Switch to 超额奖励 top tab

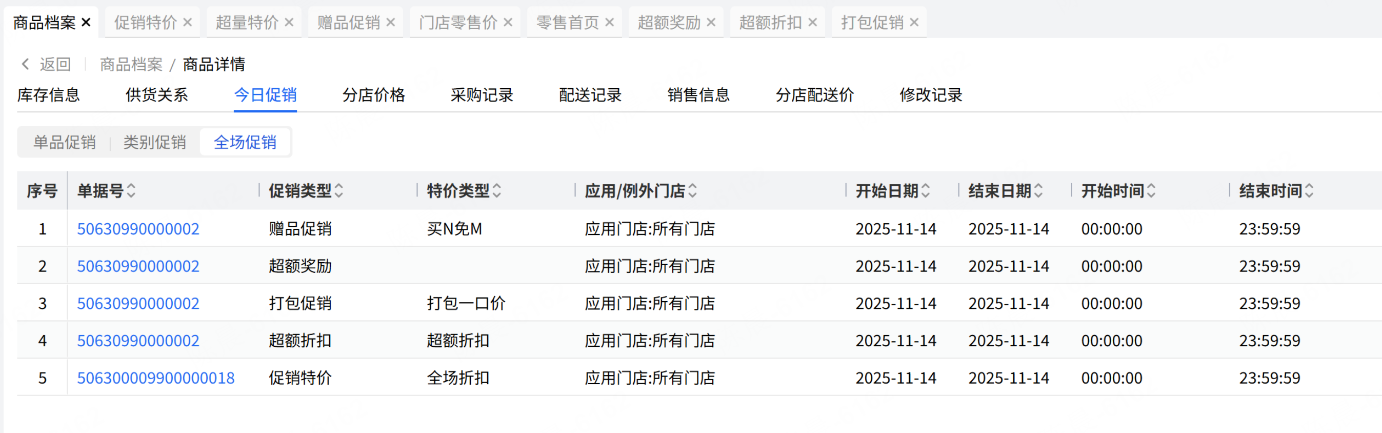click(x=669, y=23)
